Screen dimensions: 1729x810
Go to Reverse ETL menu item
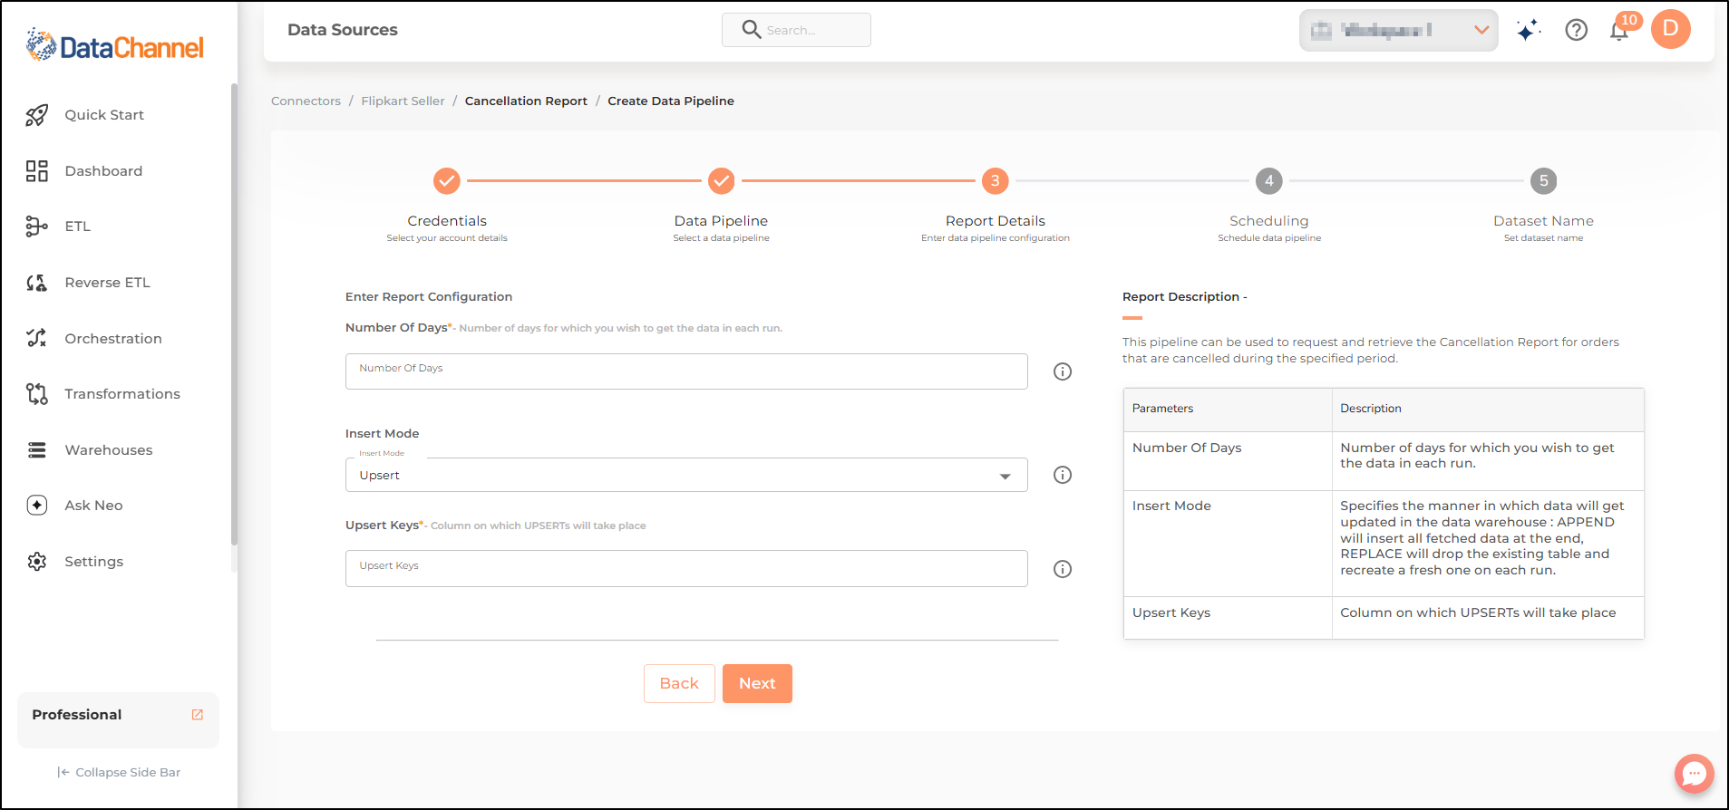pos(107,283)
